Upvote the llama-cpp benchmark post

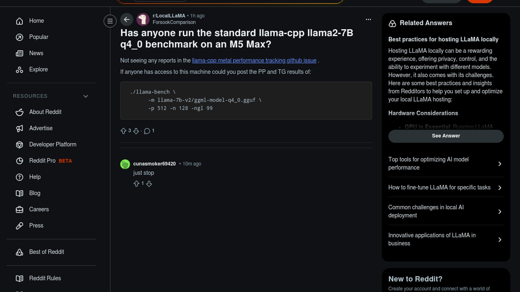[x=123, y=131]
